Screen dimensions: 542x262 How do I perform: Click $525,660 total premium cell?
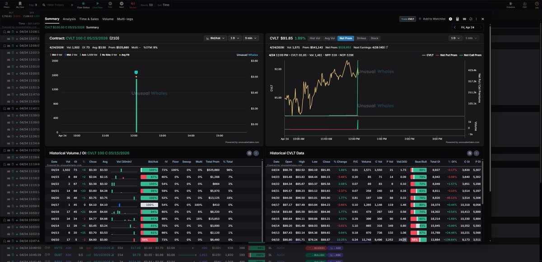pyautogui.click(x=212, y=170)
